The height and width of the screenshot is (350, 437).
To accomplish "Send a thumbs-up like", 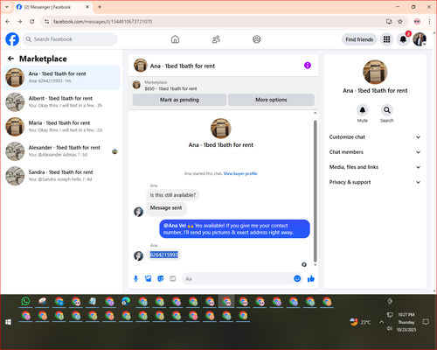I will 311,278.
